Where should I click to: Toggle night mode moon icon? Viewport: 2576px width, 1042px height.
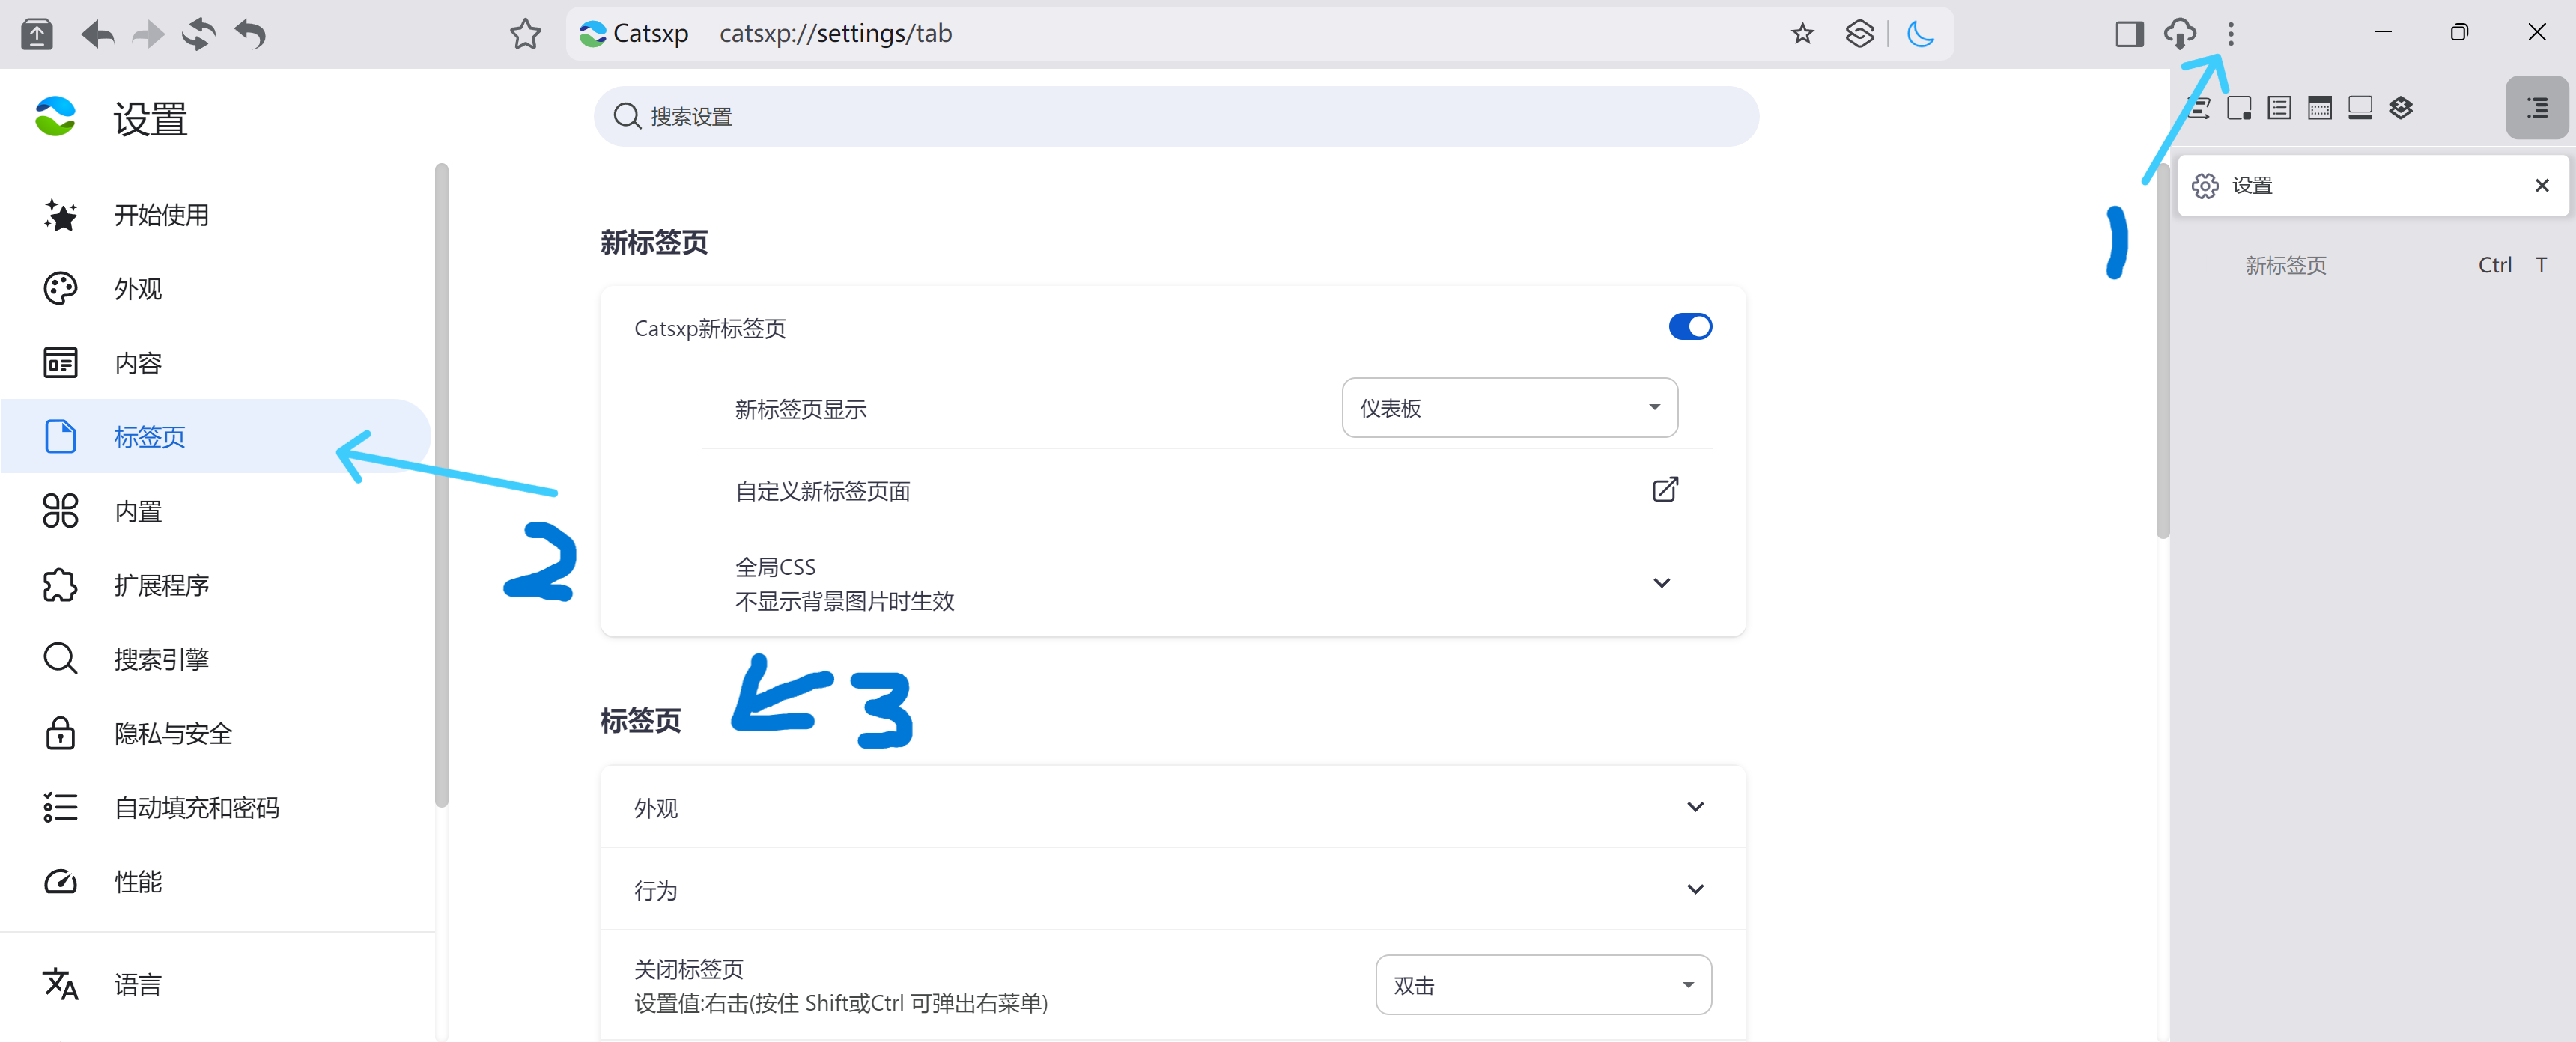[1920, 34]
